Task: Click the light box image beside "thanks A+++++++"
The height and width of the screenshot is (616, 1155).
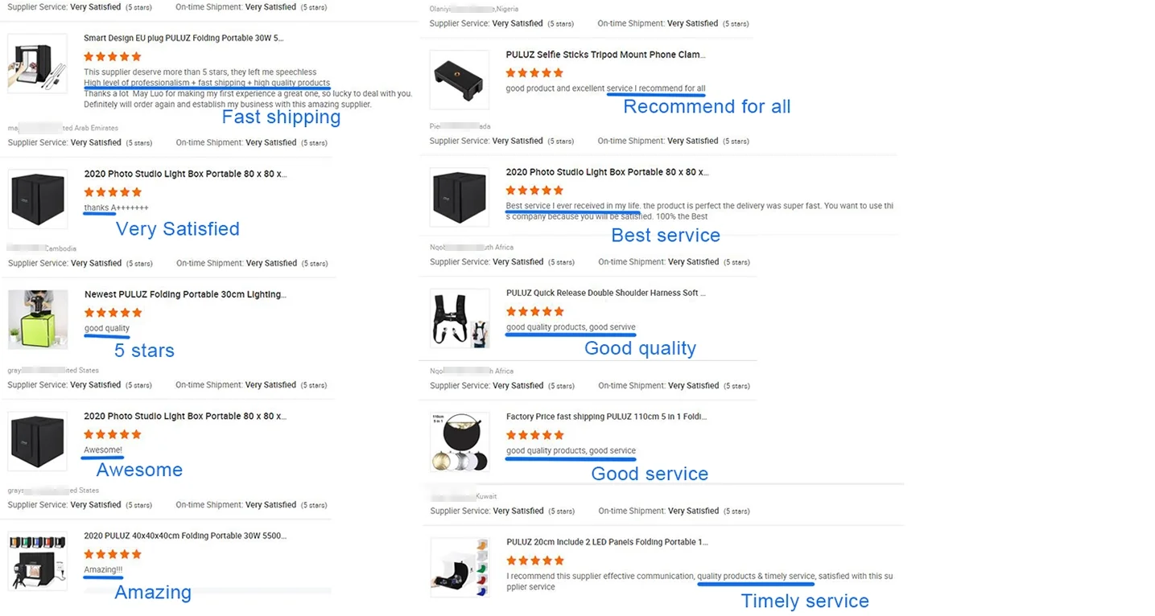Action: tap(37, 199)
